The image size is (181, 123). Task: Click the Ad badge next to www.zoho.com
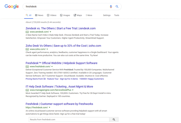coord(27,49)
